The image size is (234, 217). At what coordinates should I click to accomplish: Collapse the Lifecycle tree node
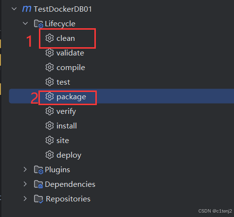[x=25, y=23]
